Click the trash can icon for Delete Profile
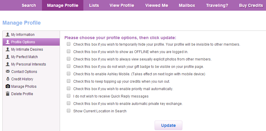266x131 pixels. (x=8, y=94)
